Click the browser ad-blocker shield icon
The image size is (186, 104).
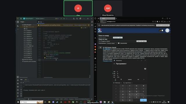coord(157,22)
